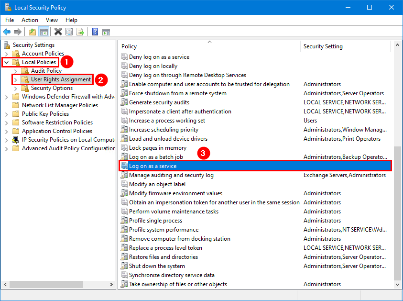Open the View menu
The height and width of the screenshot is (301, 403).
[x=52, y=20]
